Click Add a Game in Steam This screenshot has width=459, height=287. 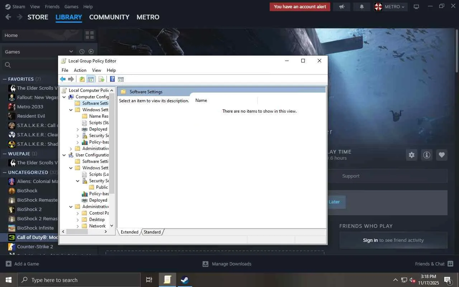[22, 264]
